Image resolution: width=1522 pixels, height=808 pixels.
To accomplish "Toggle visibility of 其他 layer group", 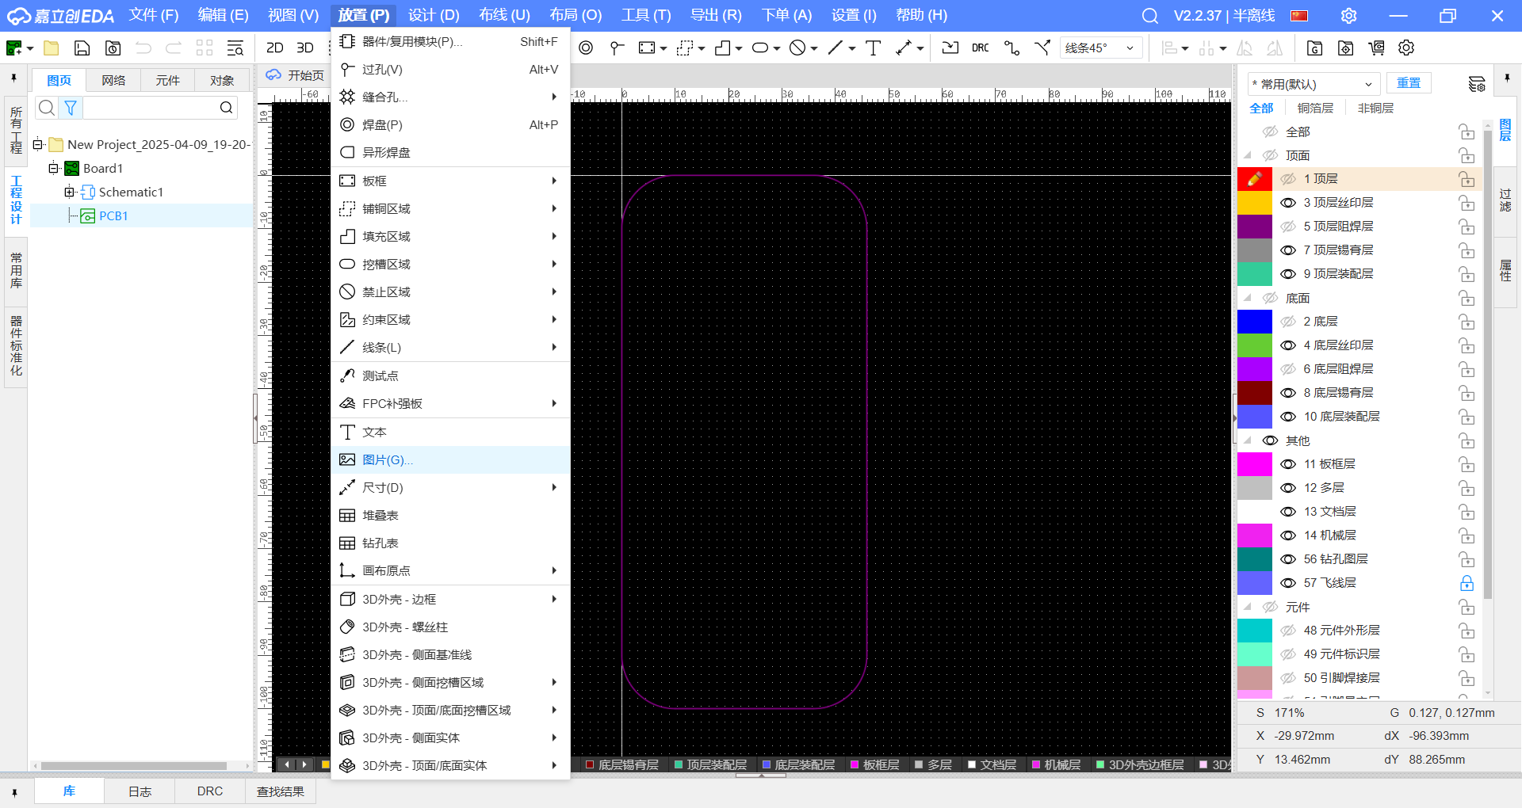I will (1270, 440).
